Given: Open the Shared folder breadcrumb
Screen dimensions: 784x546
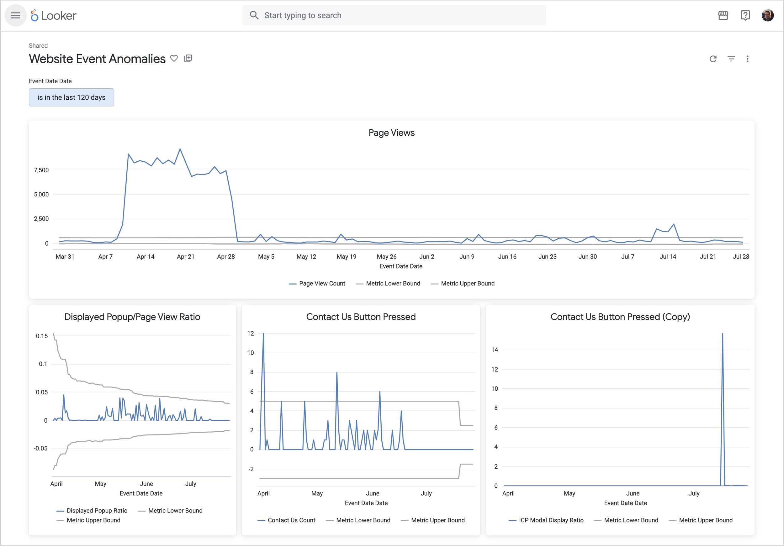Looking at the screenshot, I should [x=38, y=46].
